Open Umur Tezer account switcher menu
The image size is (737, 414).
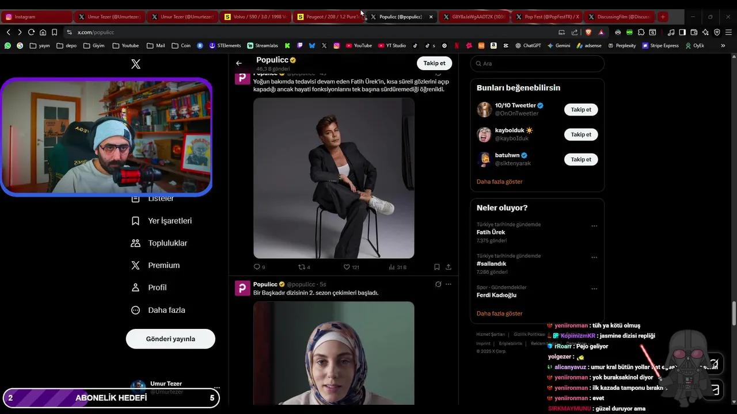point(173,388)
